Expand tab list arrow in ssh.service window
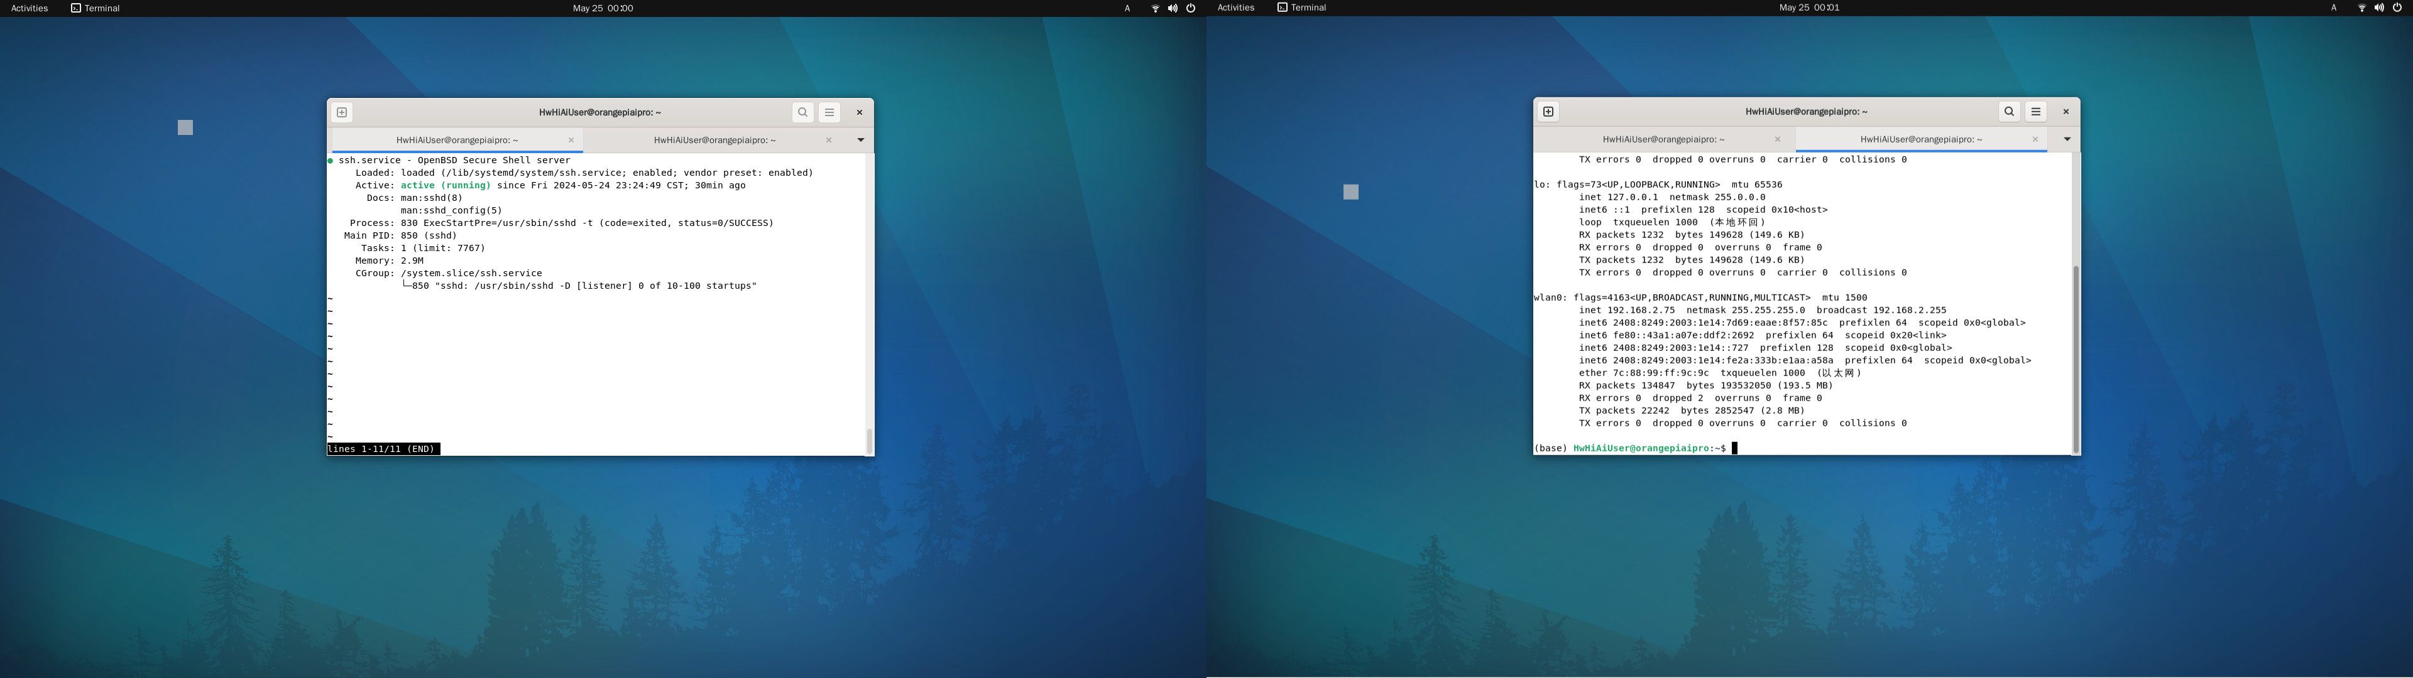Image resolution: width=2413 pixels, height=678 pixels. tap(860, 141)
